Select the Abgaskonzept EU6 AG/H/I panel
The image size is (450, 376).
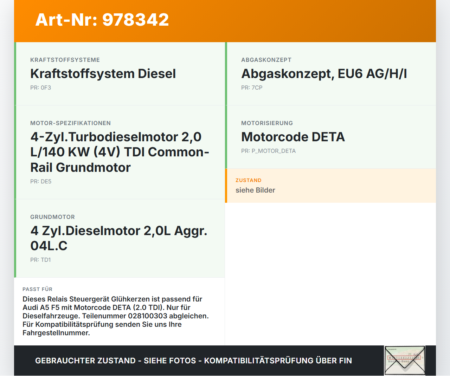(330, 73)
